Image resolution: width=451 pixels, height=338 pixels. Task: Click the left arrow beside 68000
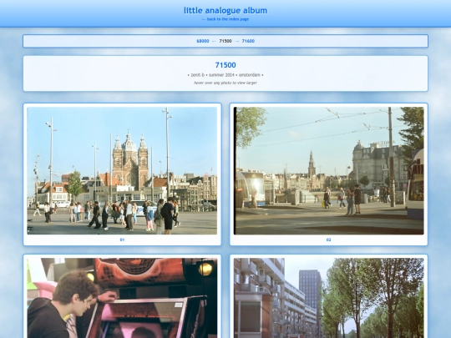coord(214,41)
